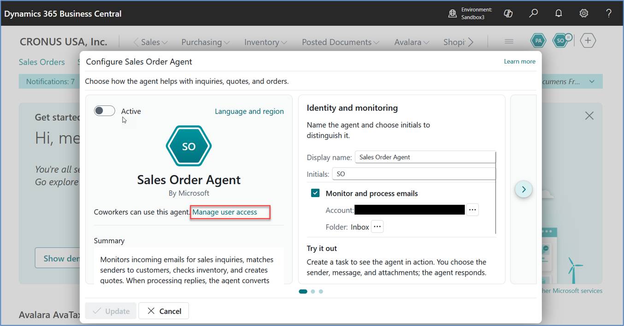Viewport: 624px width, 326px height.
Task: Toggle the Active switch
Action: 105,111
